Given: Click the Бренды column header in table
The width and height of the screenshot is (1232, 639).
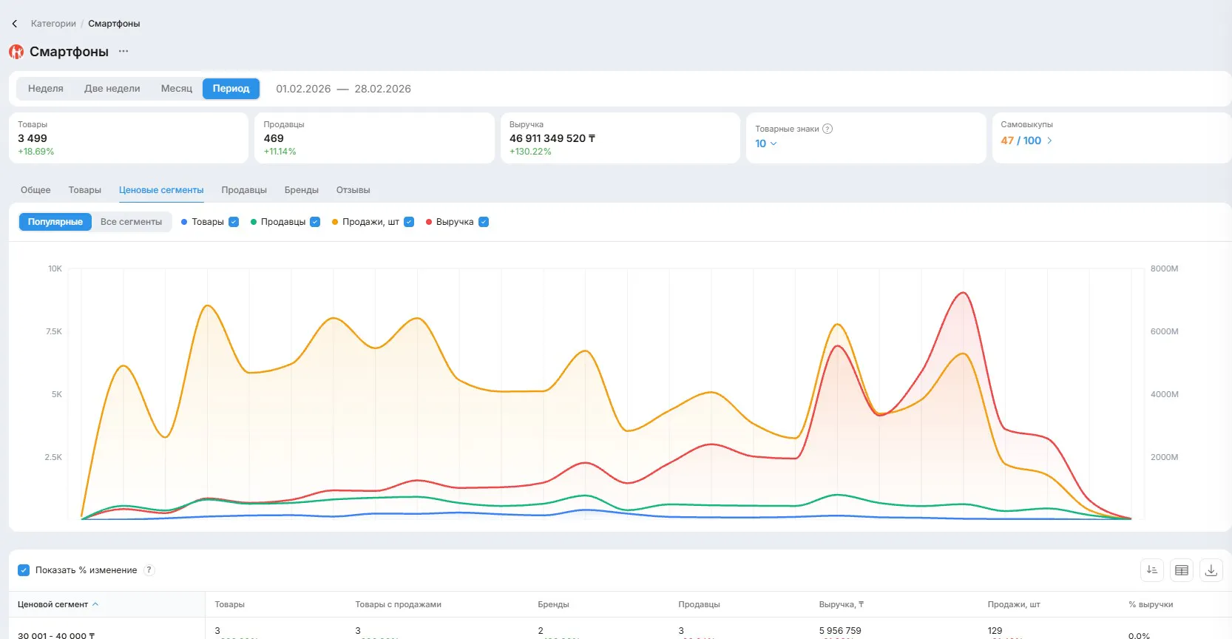Looking at the screenshot, I should coord(553,604).
